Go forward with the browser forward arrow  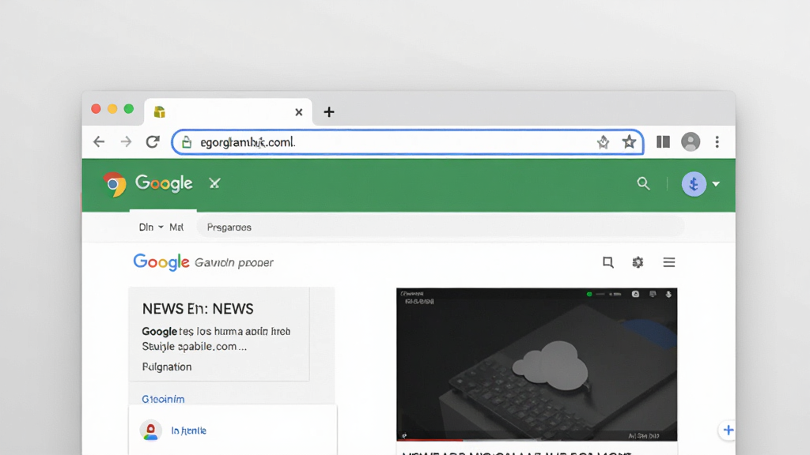point(126,142)
